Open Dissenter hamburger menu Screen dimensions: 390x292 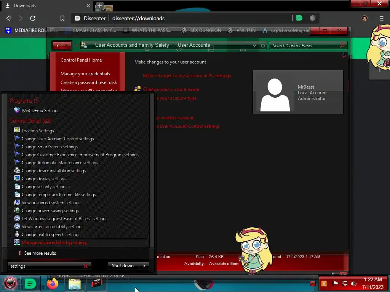(x=382, y=18)
